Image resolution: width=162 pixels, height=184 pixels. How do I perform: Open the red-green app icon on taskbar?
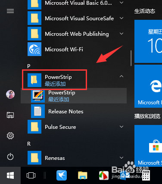[104, 175]
